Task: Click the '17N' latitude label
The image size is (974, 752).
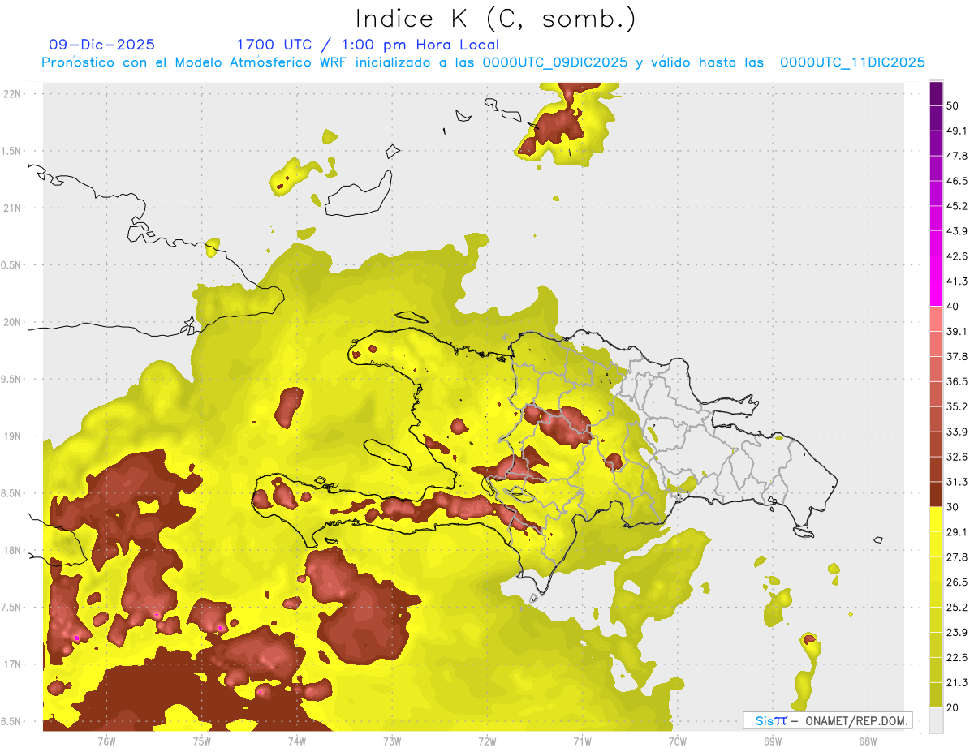Action: [13, 665]
